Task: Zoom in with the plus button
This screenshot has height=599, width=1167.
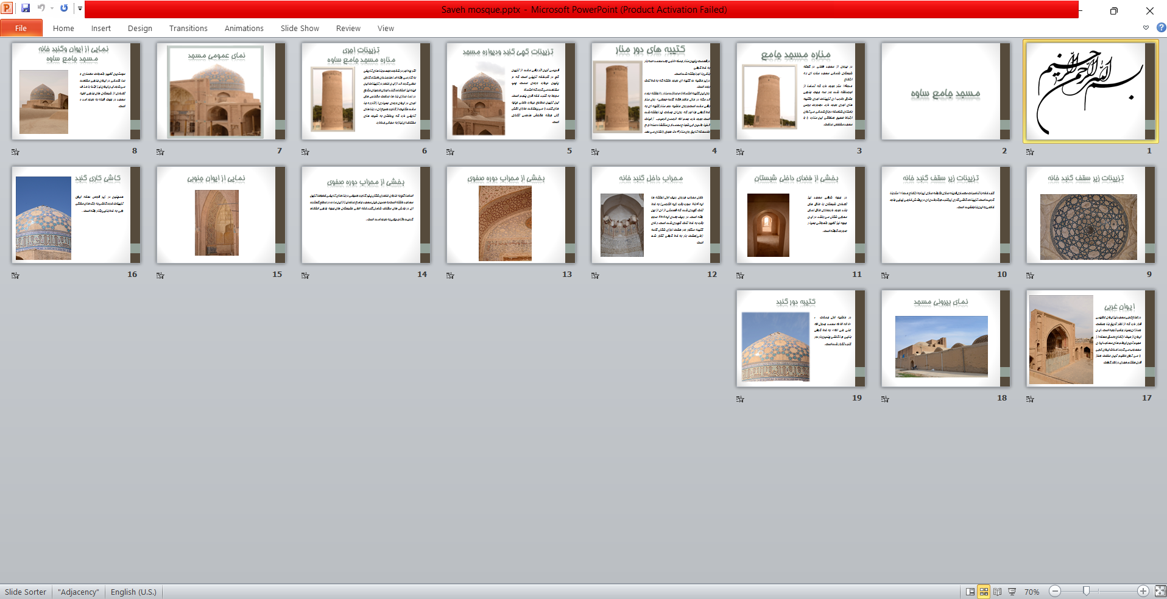Action: (x=1143, y=591)
